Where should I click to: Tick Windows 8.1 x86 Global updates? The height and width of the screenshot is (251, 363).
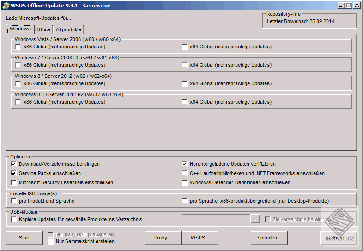18,102
